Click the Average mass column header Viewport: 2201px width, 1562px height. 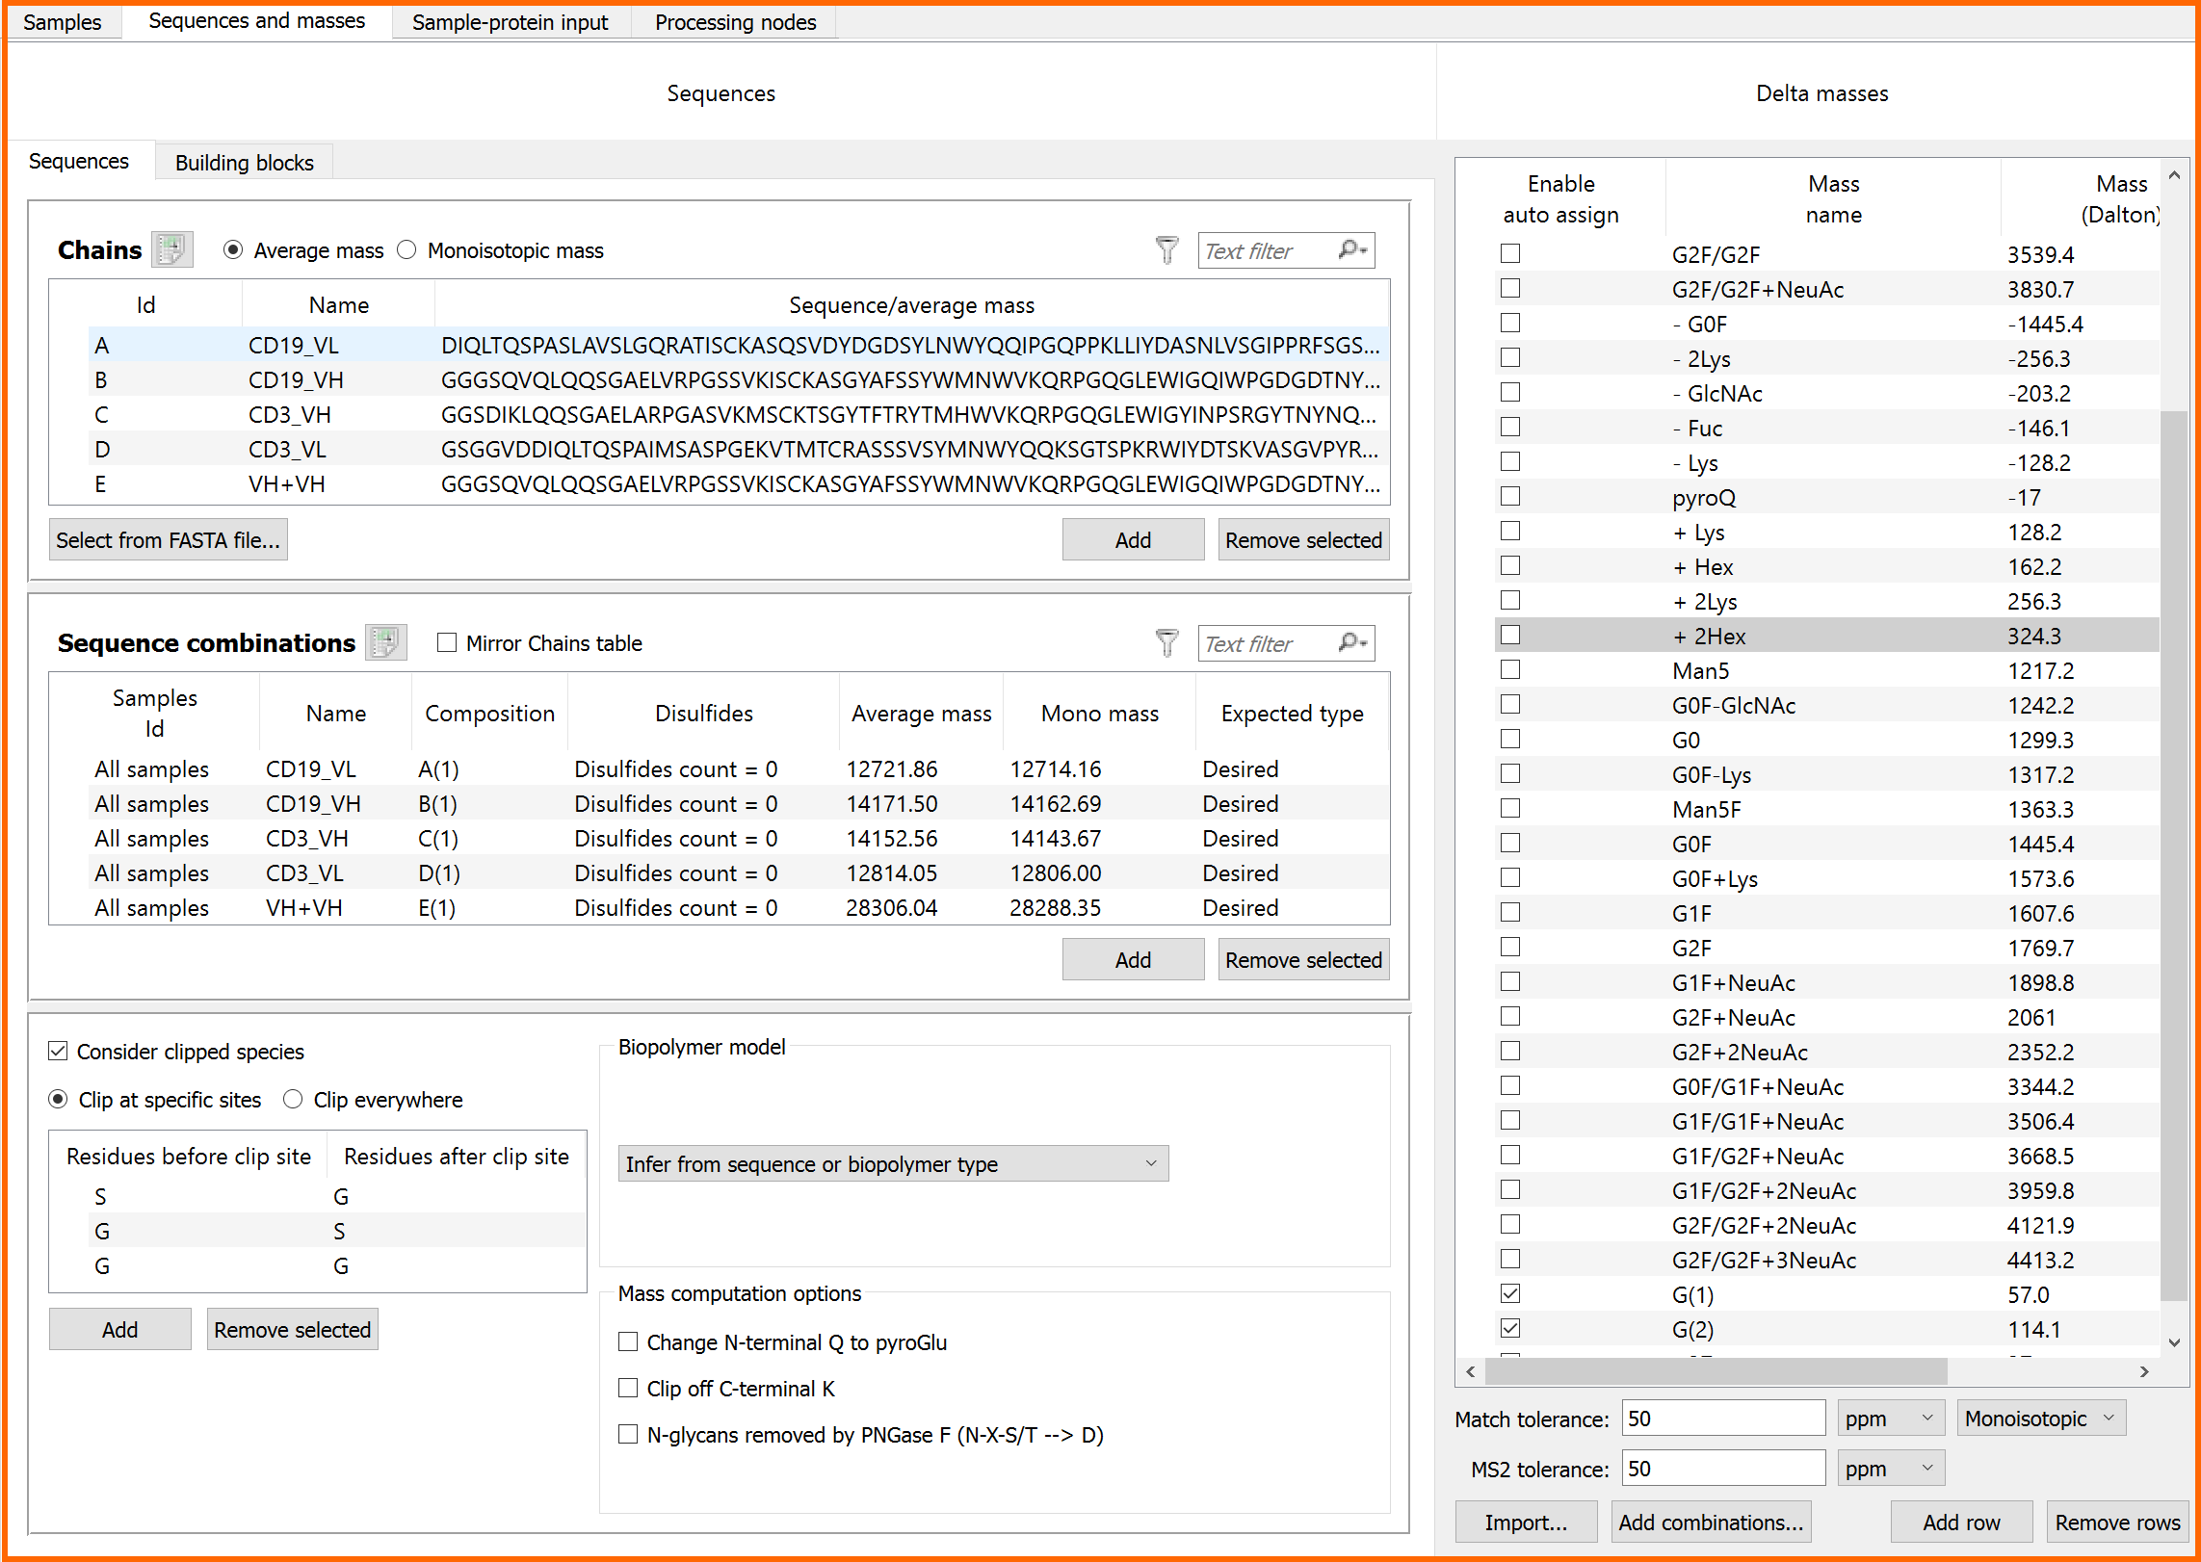tap(921, 713)
